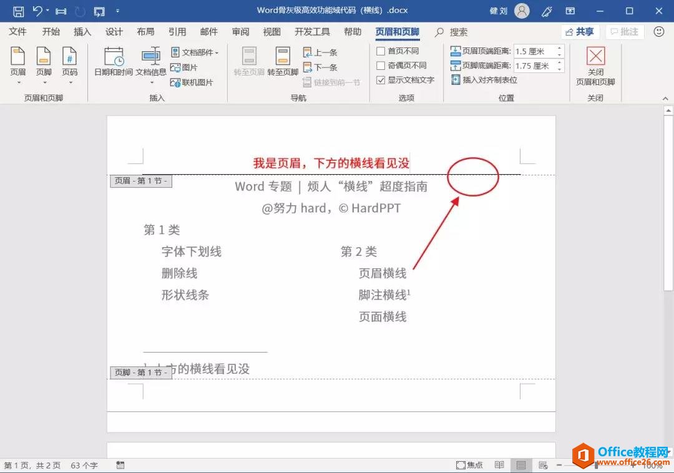
Task: Enable the 首页不同 checkbox
Action: pos(381,51)
